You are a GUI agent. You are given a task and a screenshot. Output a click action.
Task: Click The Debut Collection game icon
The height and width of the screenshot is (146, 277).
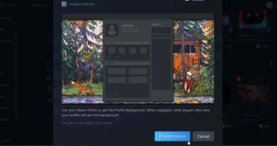coord(64,4)
